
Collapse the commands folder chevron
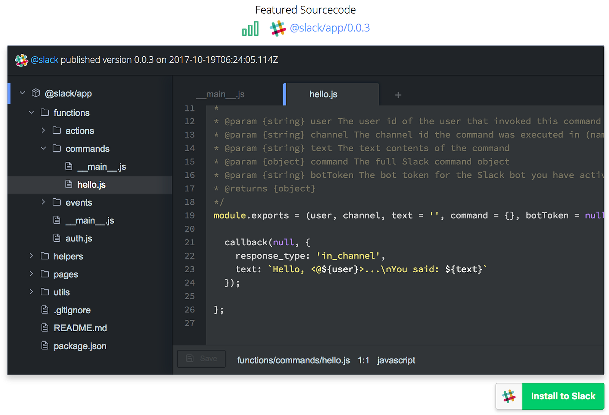(43, 148)
